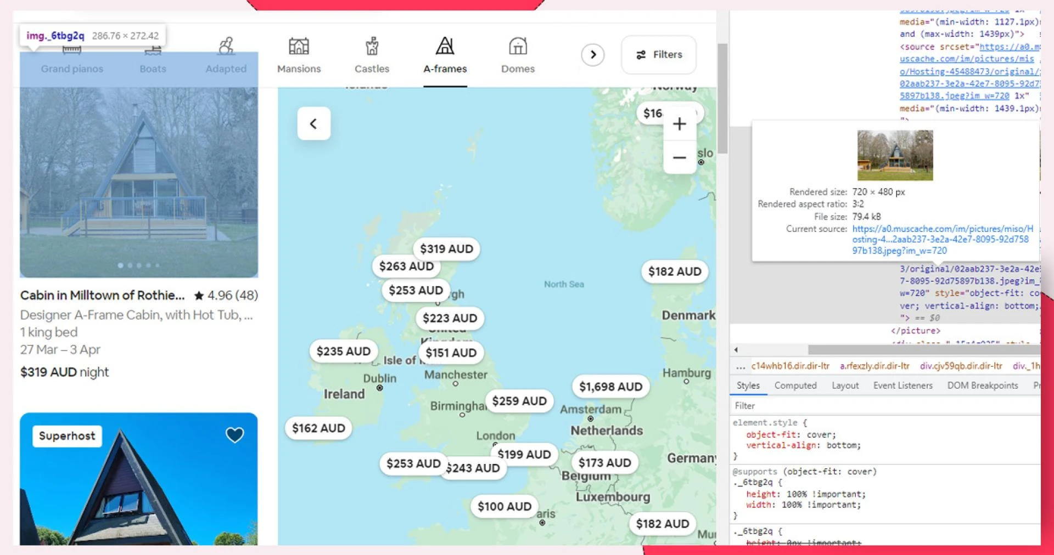
Task: Click div.cjv59qb.dir.dir-ltr breadcrumb element
Action: (x=961, y=366)
